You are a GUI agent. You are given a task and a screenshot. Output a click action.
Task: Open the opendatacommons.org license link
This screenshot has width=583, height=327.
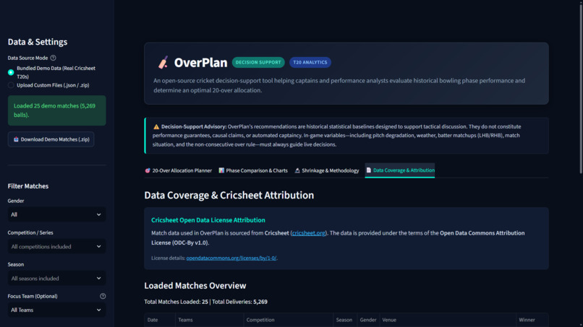click(231, 258)
